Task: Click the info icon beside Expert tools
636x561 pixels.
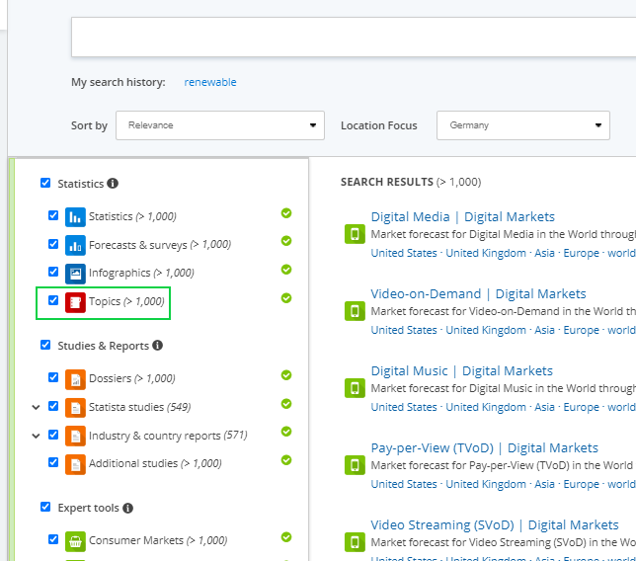Action: point(127,508)
